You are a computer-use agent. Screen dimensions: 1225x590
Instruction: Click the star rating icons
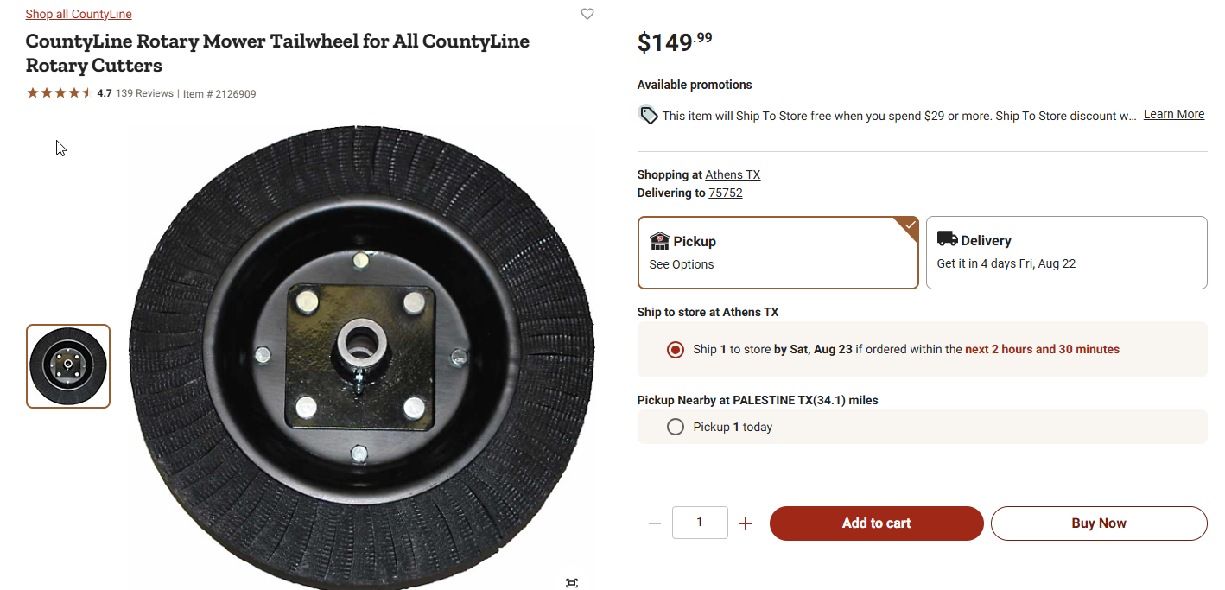[x=59, y=93]
